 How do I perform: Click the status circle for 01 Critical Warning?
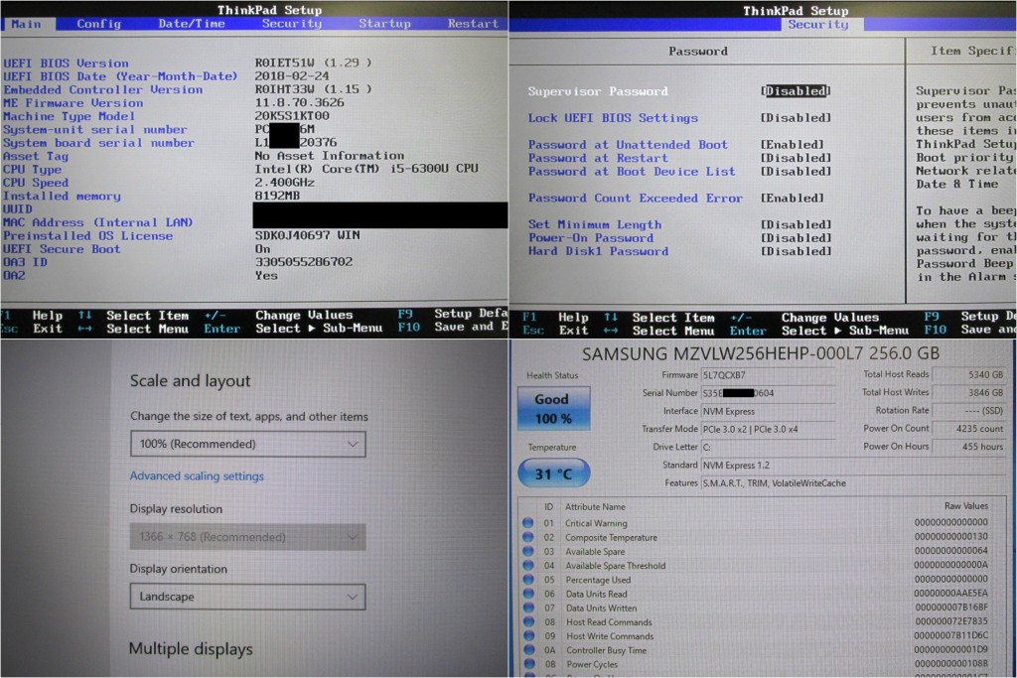(x=528, y=522)
